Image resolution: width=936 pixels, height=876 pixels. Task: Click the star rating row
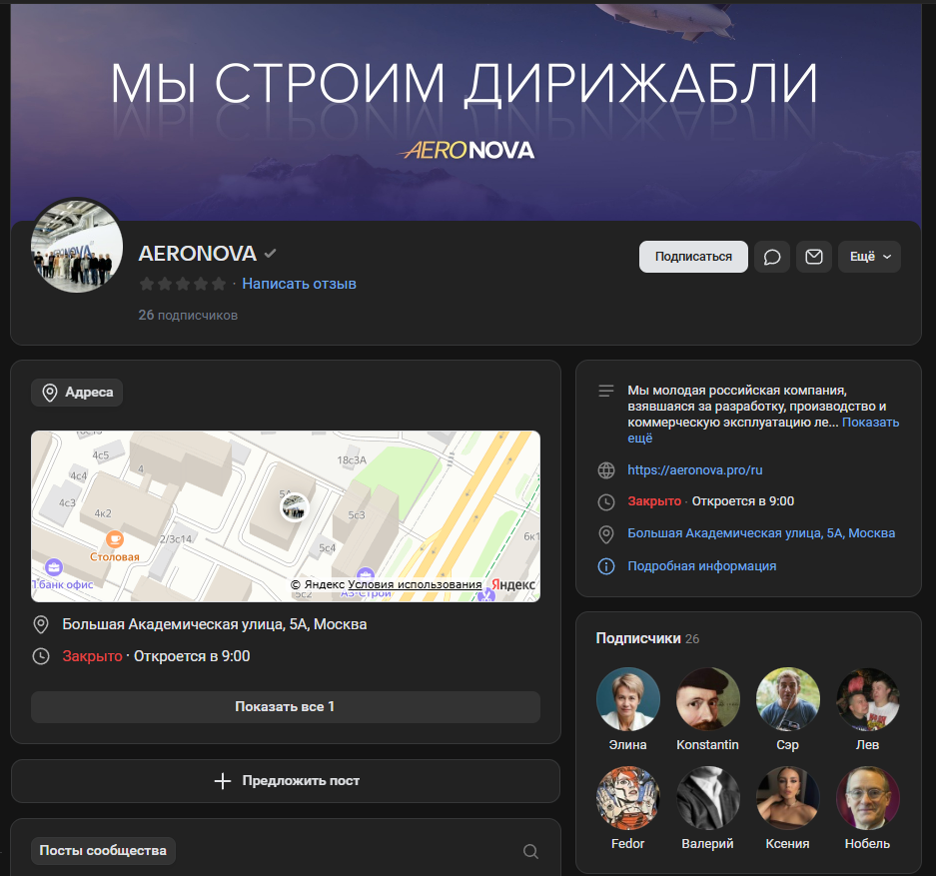point(183,284)
